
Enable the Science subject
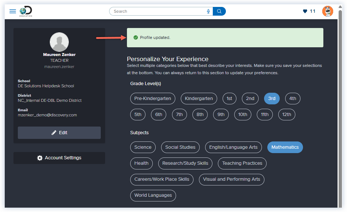coord(143,147)
